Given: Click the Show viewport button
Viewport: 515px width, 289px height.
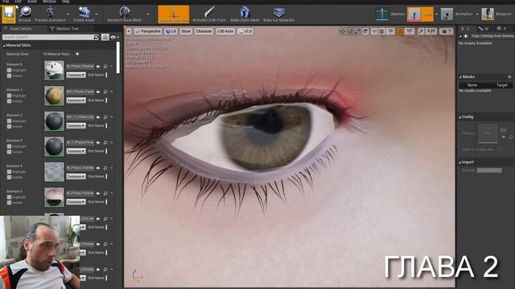Looking at the screenshot, I should pyautogui.click(x=186, y=31).
